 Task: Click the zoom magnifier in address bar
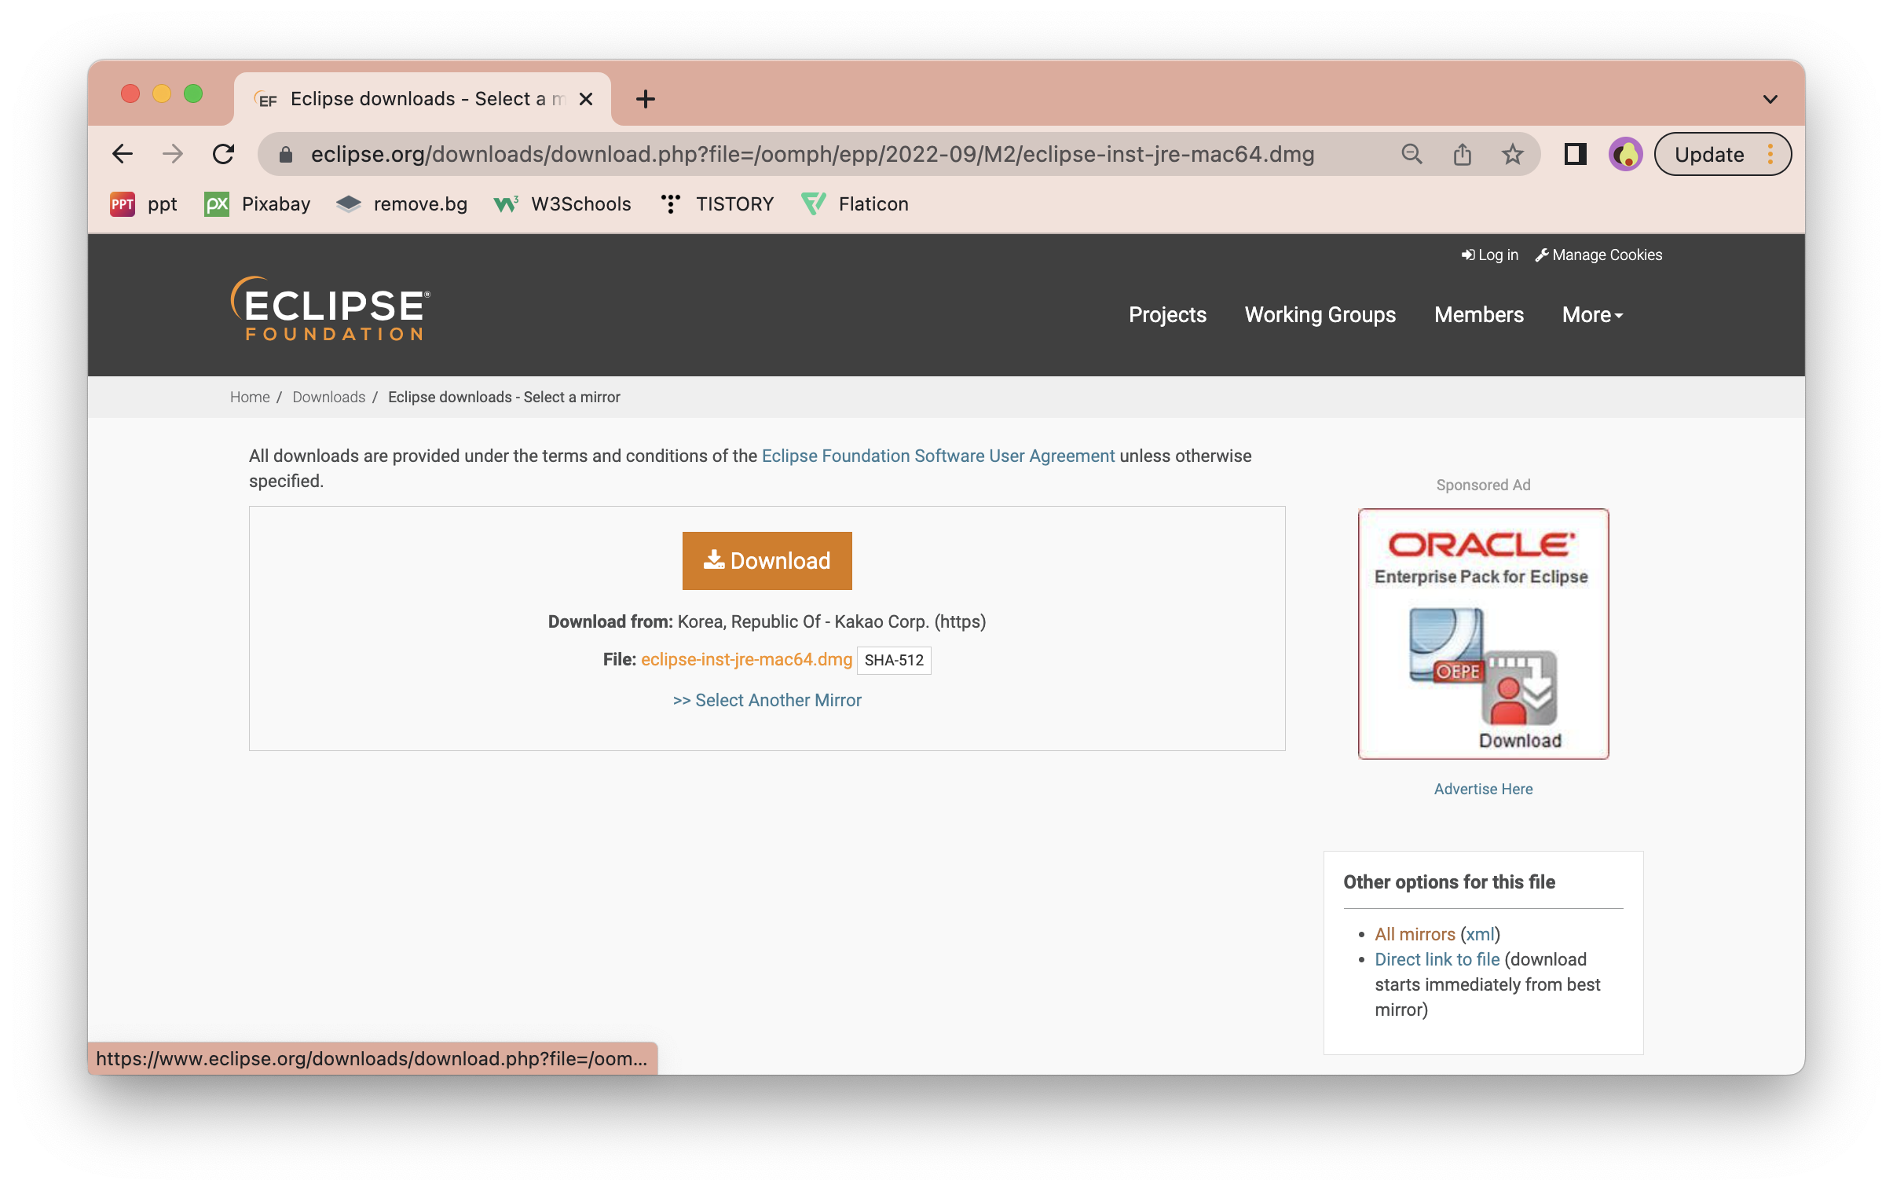pyautogui.click(x=1411, y=154)
